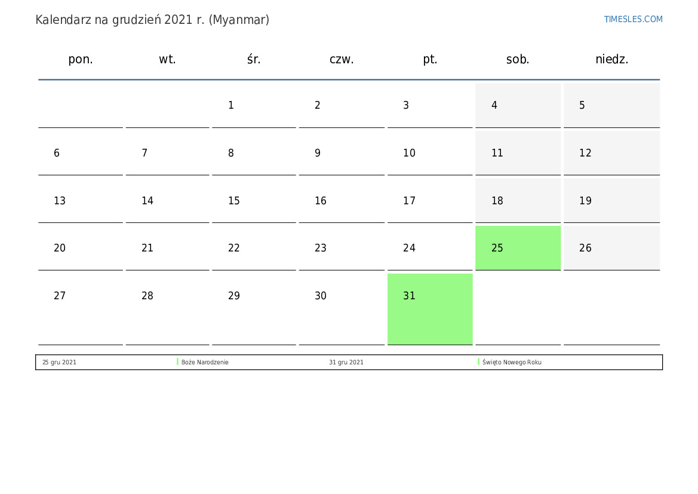Image resolution: width=698 pixels, height=494 pixels.
Task: Open the TIMESLES.COM link
Action: (633, 19)
